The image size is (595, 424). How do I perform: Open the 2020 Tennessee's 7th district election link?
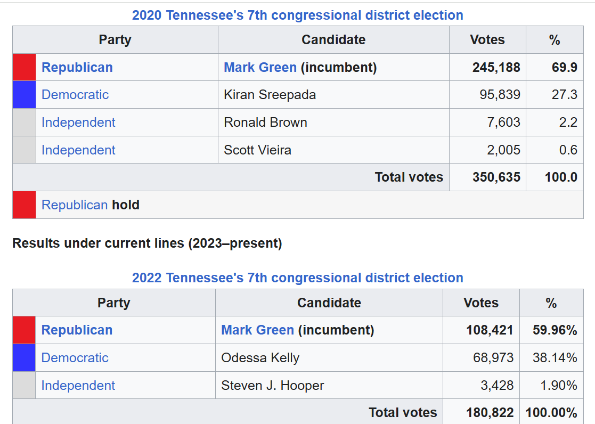click(x=297, y=15)
